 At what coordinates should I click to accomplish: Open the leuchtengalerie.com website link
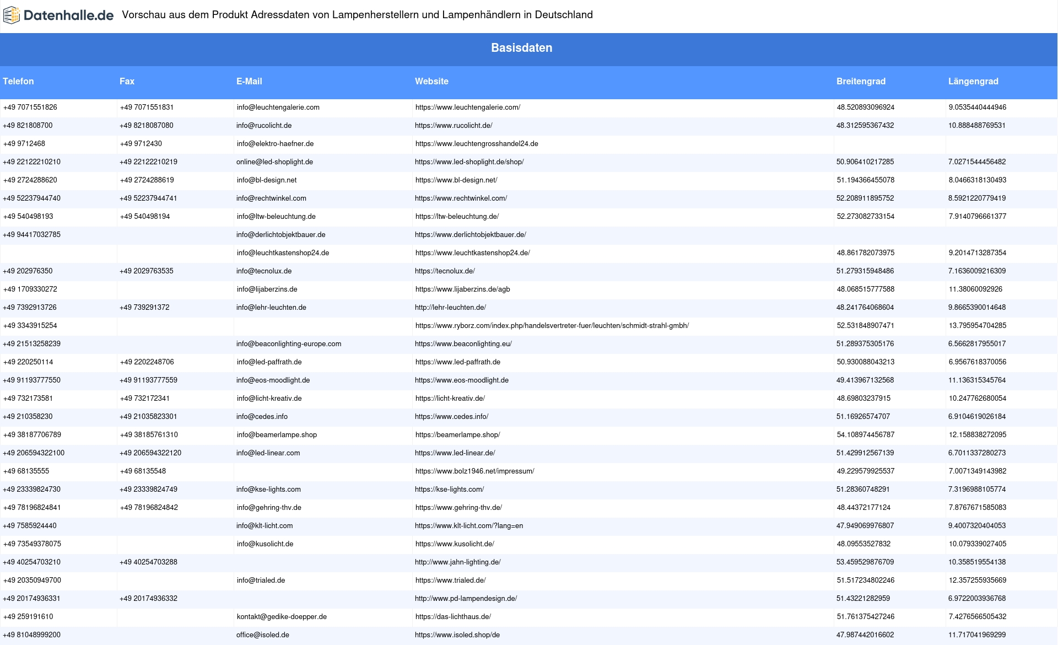(x=468, y=108)
